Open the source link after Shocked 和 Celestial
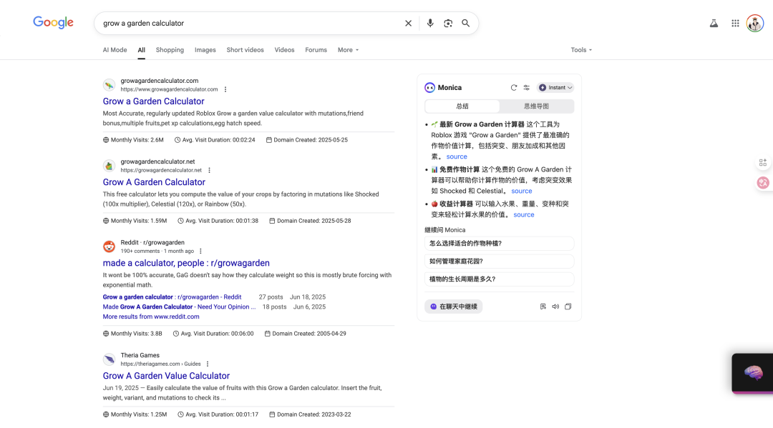Screen dimensions: 773x428 522,191
